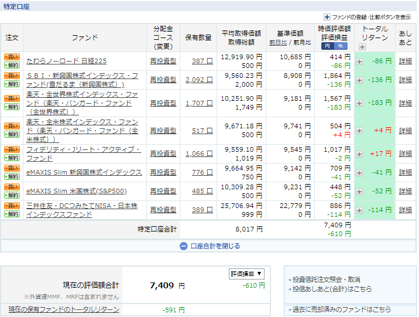Open 詳細 for eMAXIS Slim 米国株式(S&P500)
Viewport: 419px width, 317px height.
pyautogui.click(x=406, y=191)
